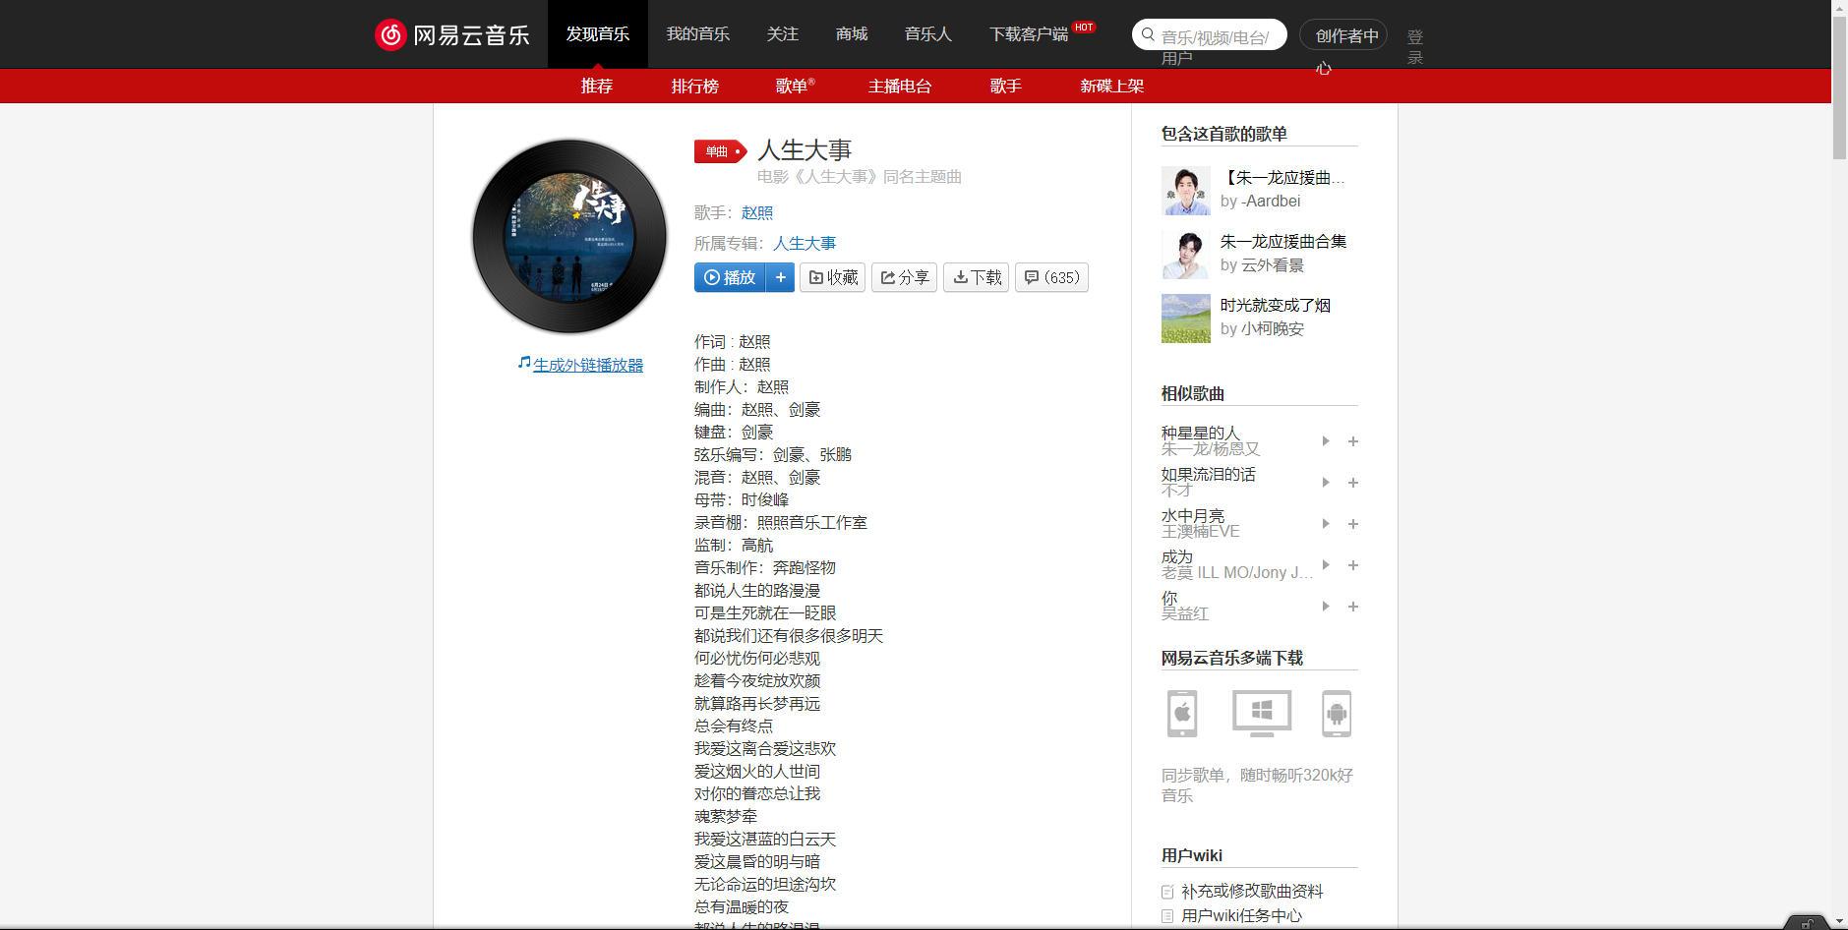This screenshot has width=1848, height=930.
Task: Select the PC client download icon
Action: pos(1260,714)
